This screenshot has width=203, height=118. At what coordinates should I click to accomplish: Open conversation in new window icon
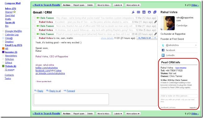pyautogui.click(x=155, y=12)
